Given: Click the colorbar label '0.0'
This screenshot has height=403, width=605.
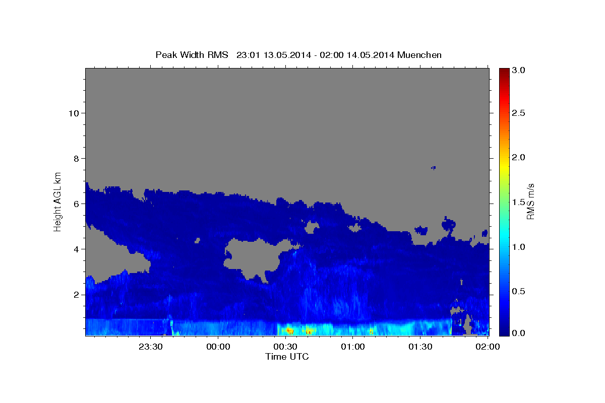Looking at the screenshot, I should click(519, 333).
